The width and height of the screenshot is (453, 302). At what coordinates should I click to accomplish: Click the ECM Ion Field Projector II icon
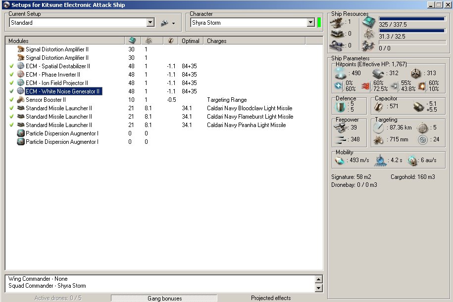click(20, 83)
